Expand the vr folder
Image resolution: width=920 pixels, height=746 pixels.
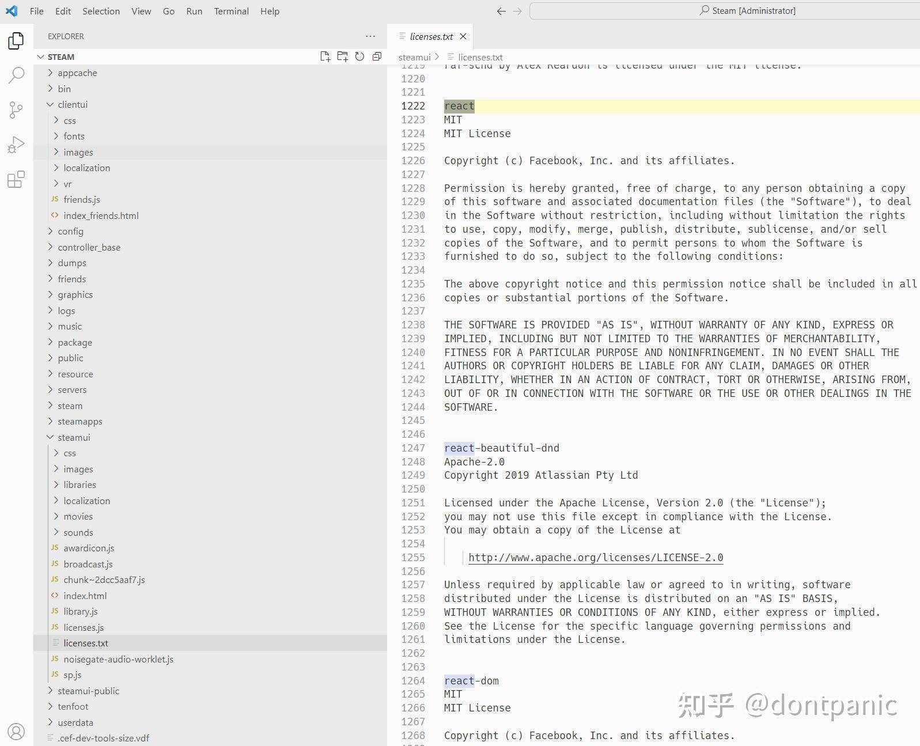[67, 184]
